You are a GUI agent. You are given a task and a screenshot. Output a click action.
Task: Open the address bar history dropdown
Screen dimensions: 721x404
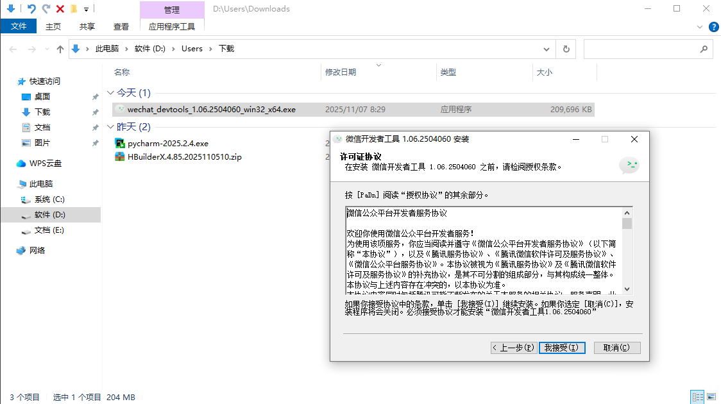coord(546,49)
